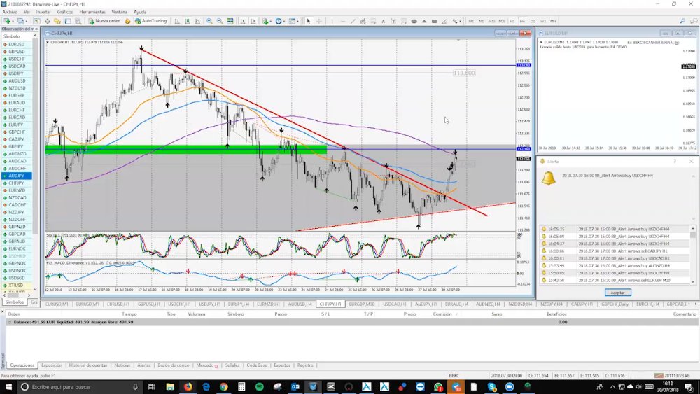Toggle the Auto Scroll chart icon

pos(242,21)
